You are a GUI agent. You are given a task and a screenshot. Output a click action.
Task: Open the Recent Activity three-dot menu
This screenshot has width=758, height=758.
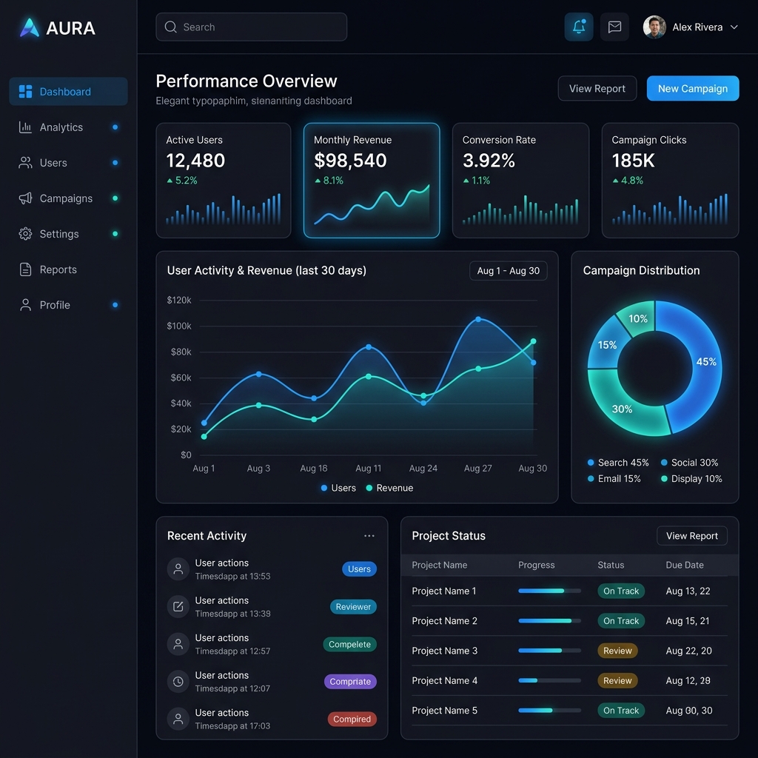tap(369, 536)
